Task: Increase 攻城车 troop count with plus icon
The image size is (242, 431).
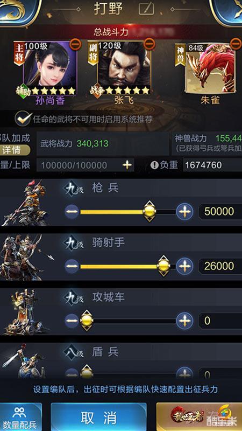Action: [184, 321]
